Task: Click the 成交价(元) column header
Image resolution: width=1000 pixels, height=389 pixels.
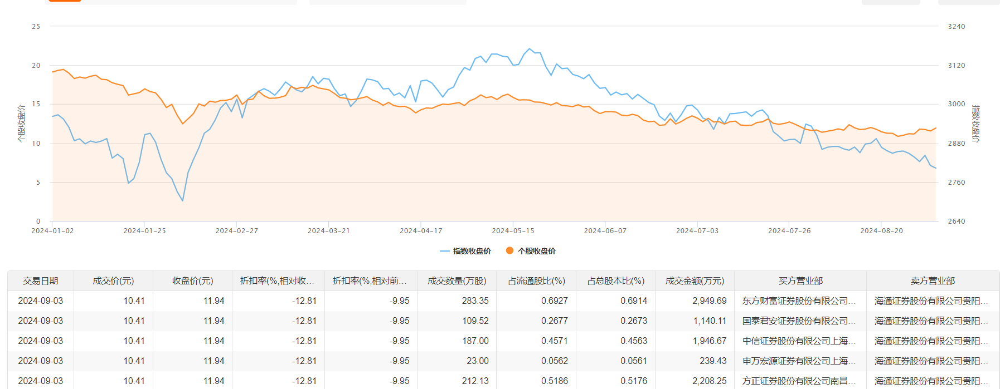Action: point(113,281)
